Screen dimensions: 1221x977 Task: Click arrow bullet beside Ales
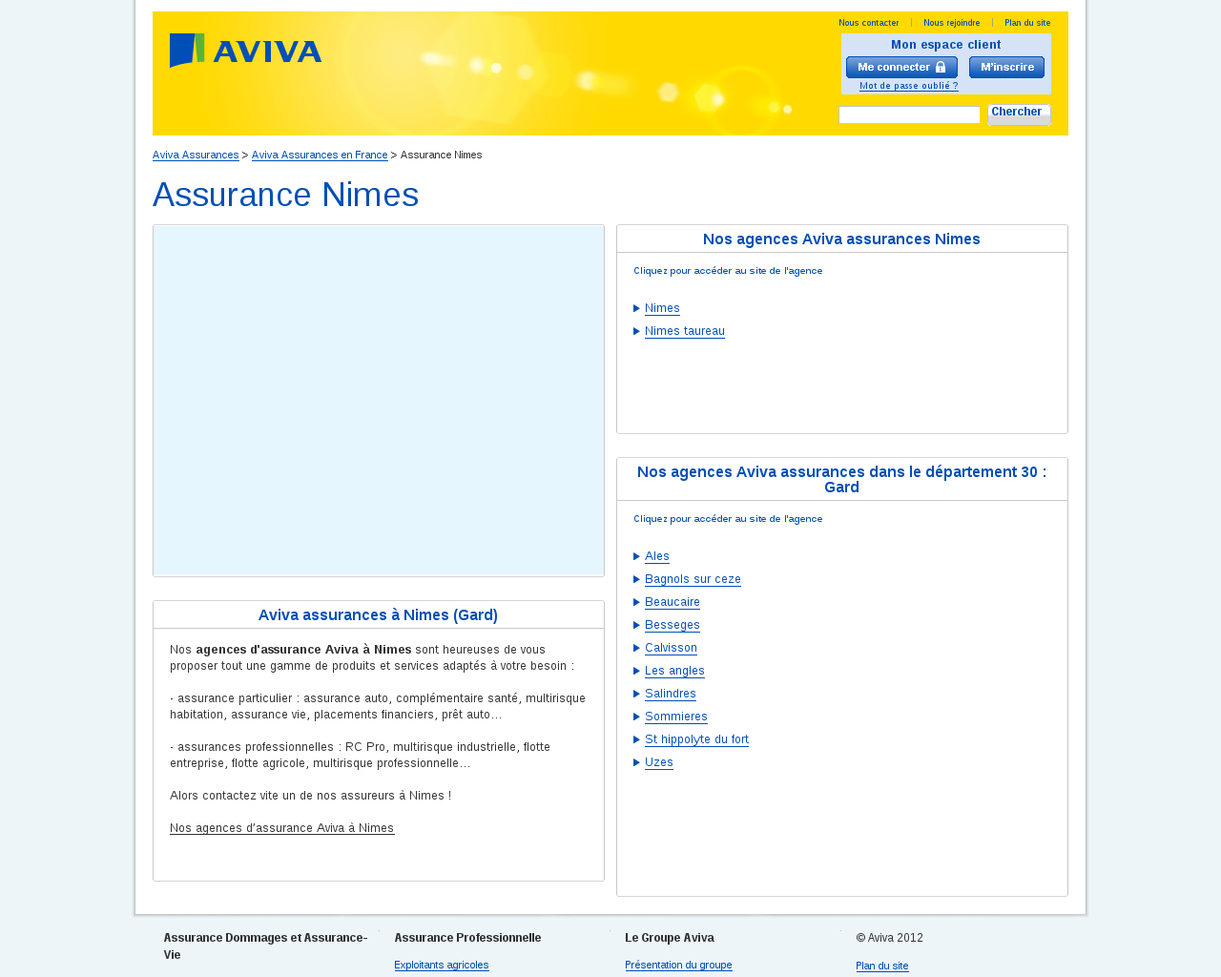(x=637, y=556)
